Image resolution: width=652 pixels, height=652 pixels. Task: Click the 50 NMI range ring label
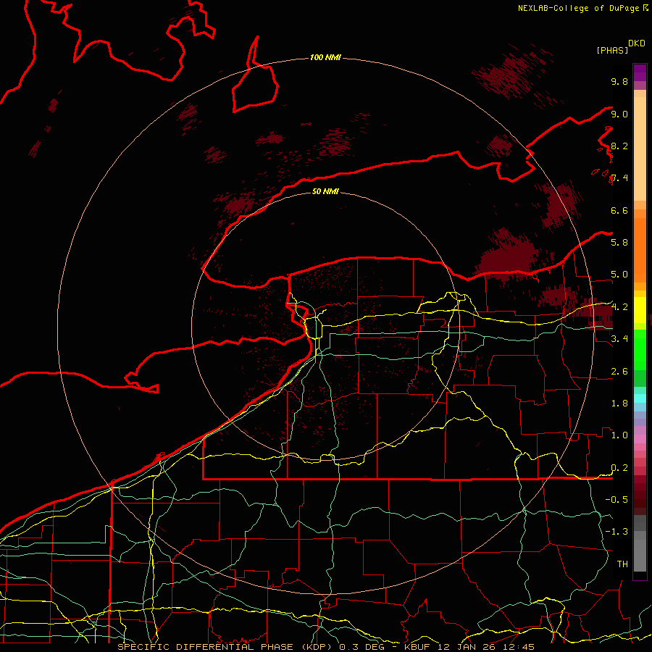[325, 191]
